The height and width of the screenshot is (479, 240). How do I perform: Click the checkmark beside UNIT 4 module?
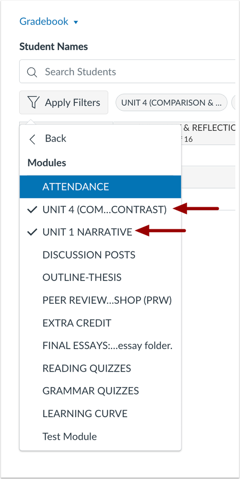[33, 210]
